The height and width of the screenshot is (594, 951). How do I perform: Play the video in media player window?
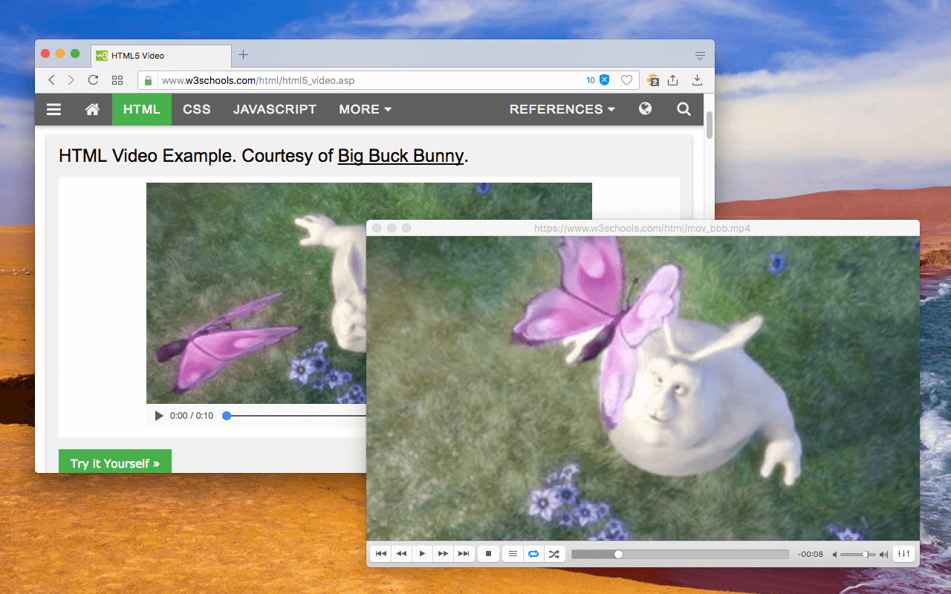422,554
